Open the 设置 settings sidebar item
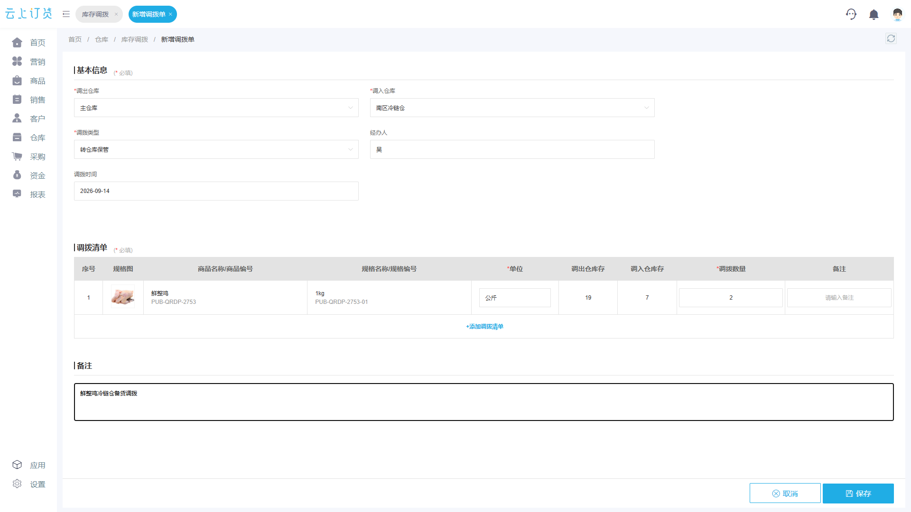 tap(28, 484)
